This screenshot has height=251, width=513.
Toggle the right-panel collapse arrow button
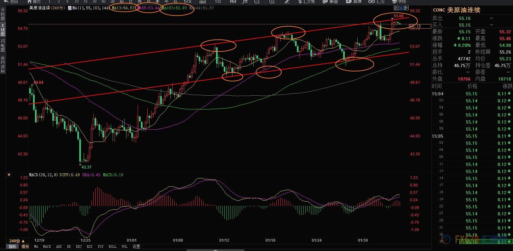407,8
